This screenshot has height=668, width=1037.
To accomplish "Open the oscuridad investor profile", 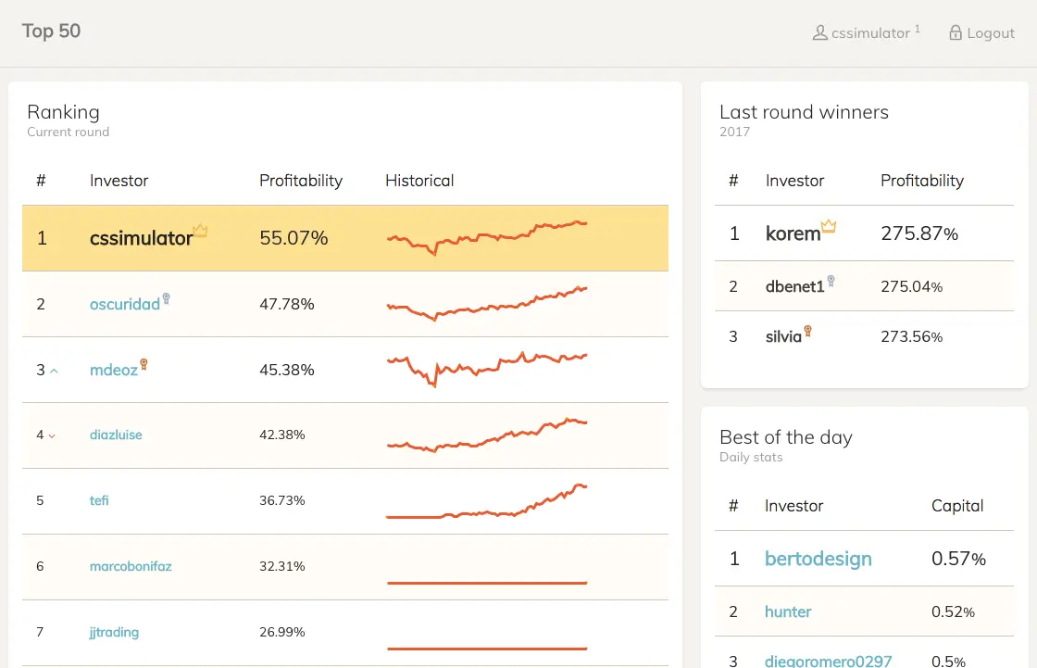I will (125, 304).
